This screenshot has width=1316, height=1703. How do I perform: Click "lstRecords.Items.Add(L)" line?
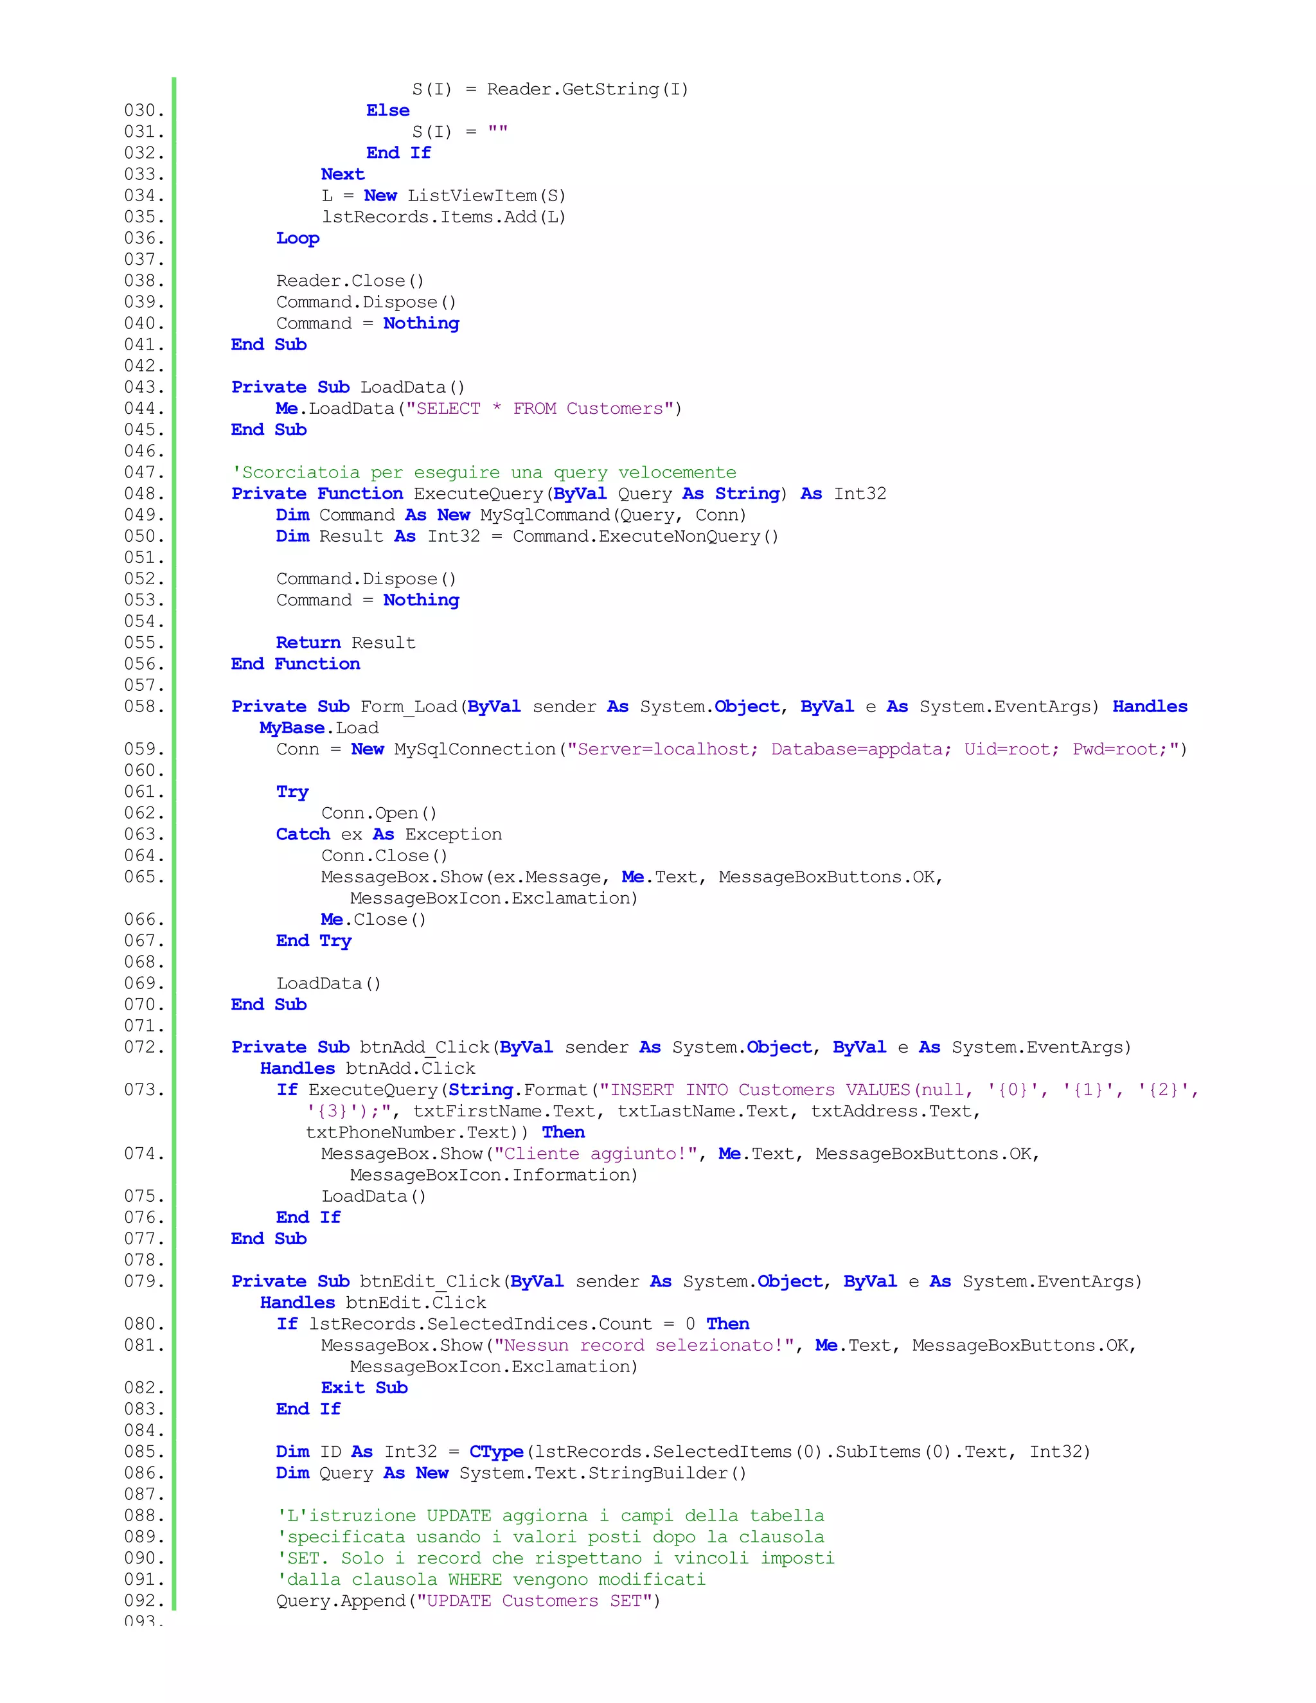tap(443, 217)
